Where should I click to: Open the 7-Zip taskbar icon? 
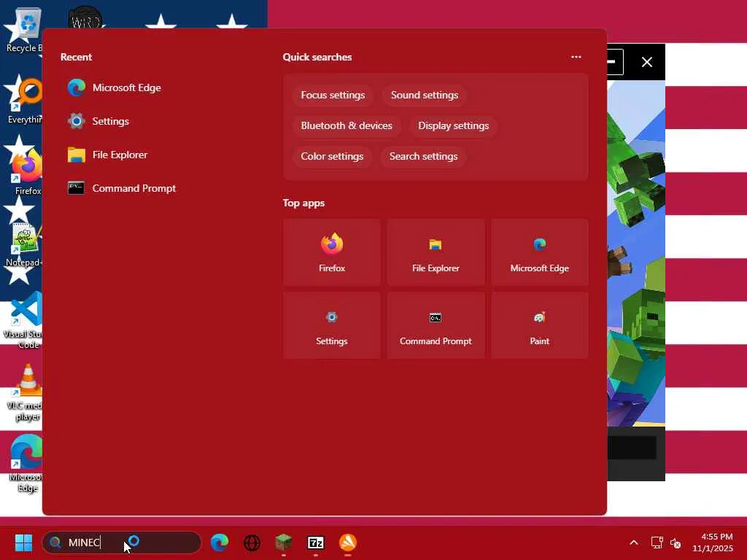[315, 542]
